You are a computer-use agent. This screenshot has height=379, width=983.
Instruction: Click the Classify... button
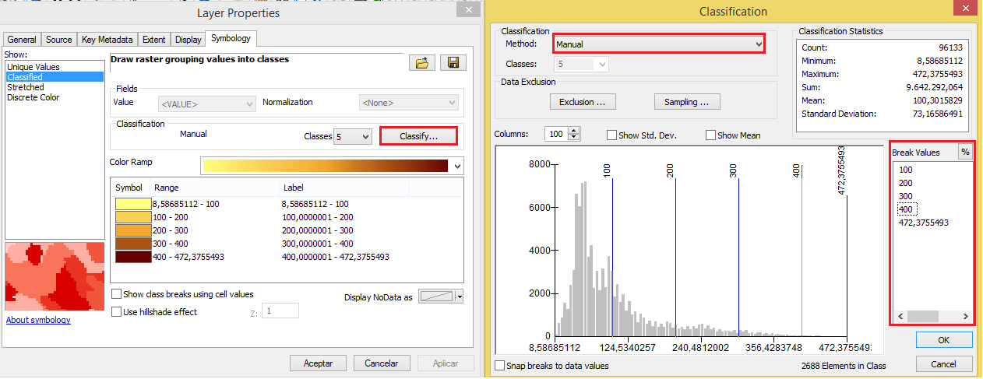tap(418, 136)
